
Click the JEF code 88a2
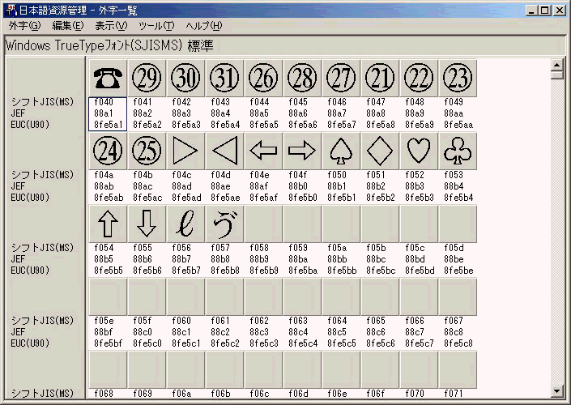[143, 113]
